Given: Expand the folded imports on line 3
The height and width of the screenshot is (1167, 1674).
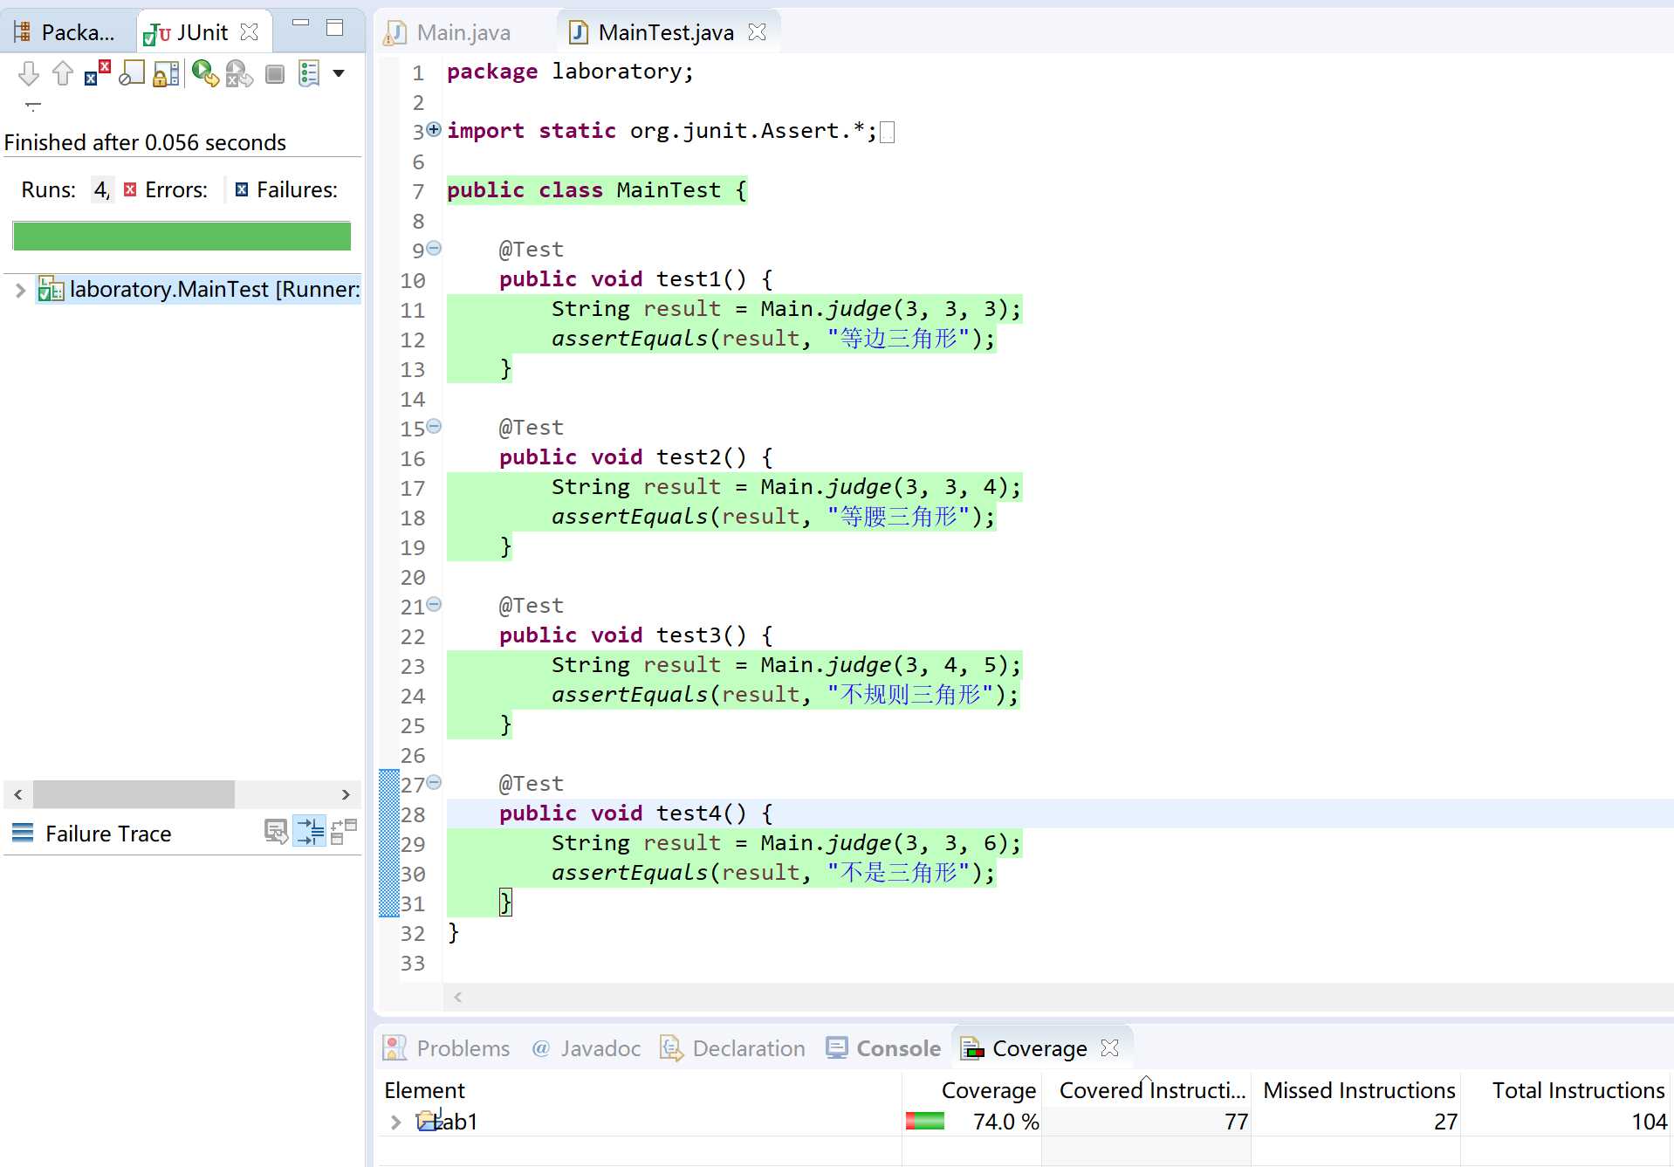Looking at the screenshot, I should pos(434,130).
